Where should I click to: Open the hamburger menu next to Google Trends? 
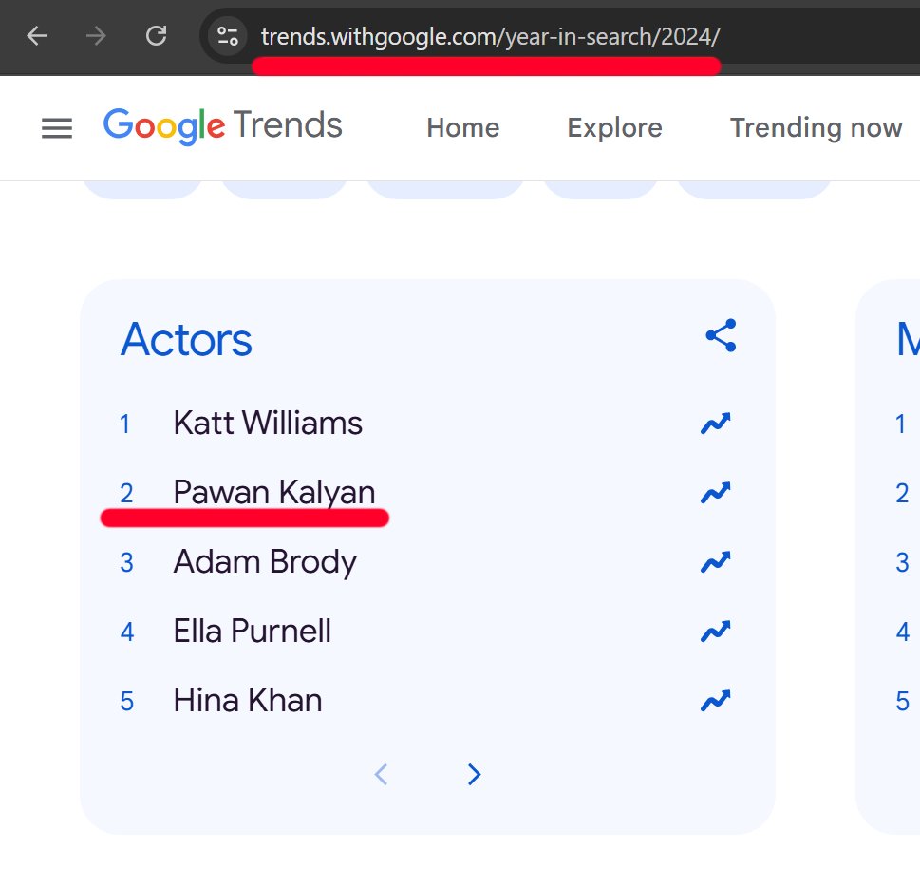57,128
